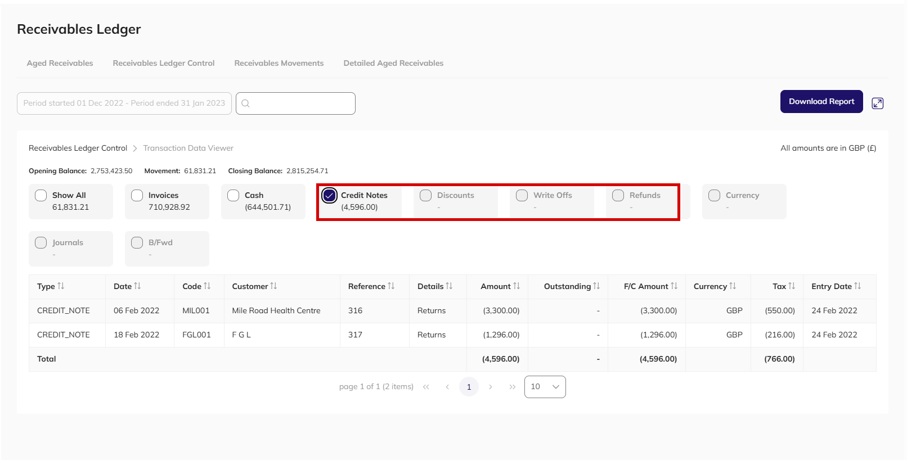The image size is (907, 460).
Task: Uncheck the Credit Notes filter
Action: [330, 195]
